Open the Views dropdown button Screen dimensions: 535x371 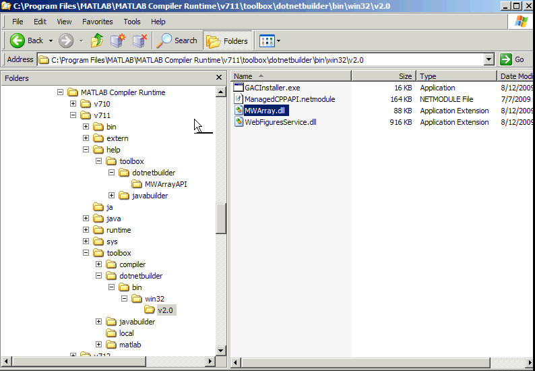click(270, 40)
